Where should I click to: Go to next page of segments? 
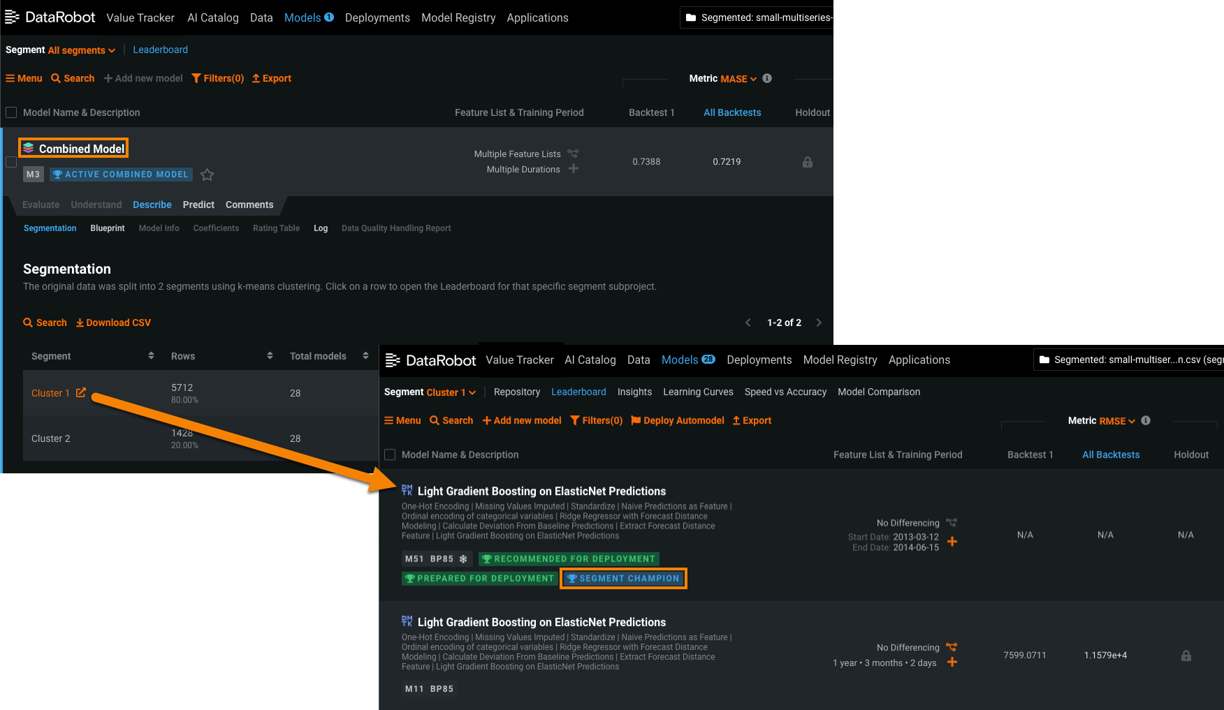pos(819,323)
